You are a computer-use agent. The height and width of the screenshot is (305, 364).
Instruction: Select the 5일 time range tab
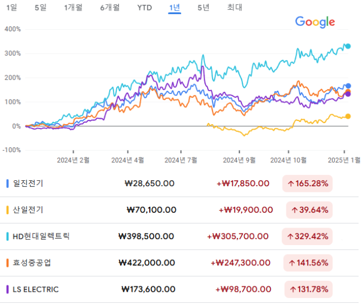coord(41,8)
